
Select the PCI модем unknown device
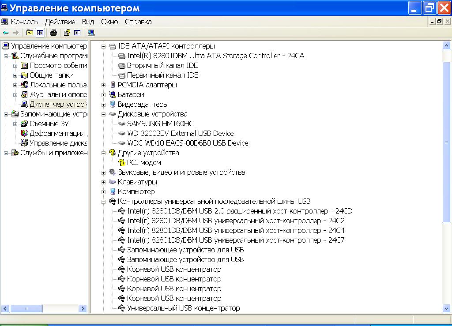click(x=144, y=162)
